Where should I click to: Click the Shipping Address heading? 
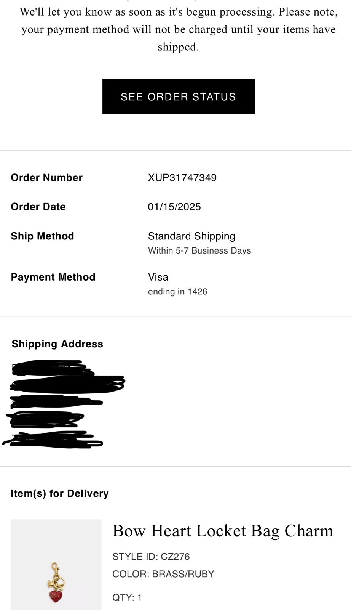[x=57, y=344]
